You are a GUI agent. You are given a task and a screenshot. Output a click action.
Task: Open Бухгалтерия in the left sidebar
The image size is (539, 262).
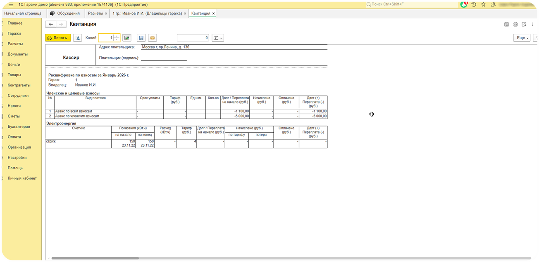click(19, 126)
